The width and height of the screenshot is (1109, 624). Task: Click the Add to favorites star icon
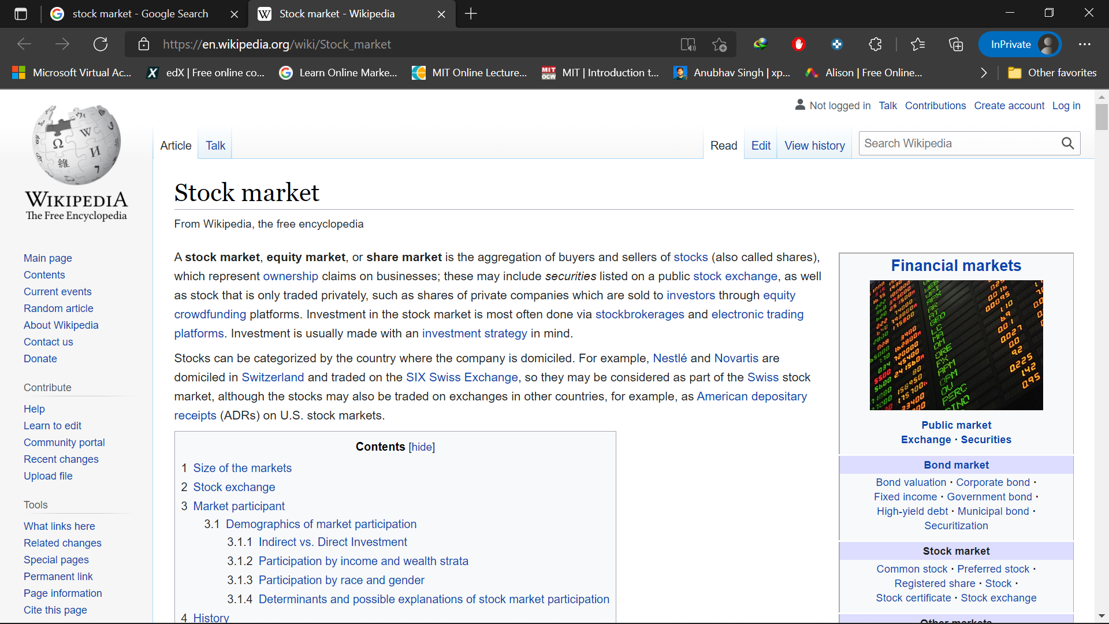[x=720, y=44]
